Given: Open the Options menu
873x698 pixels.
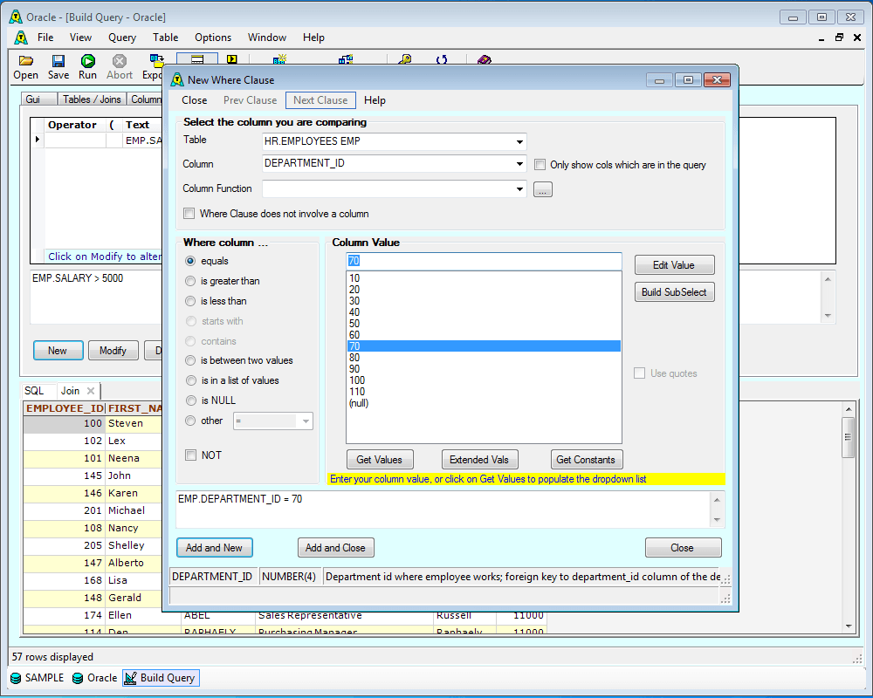Looking at the screenshot, I should click(213, 38).
